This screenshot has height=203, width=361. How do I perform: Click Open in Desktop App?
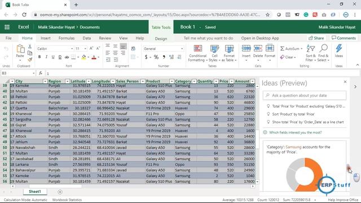(x=260, y=38)
